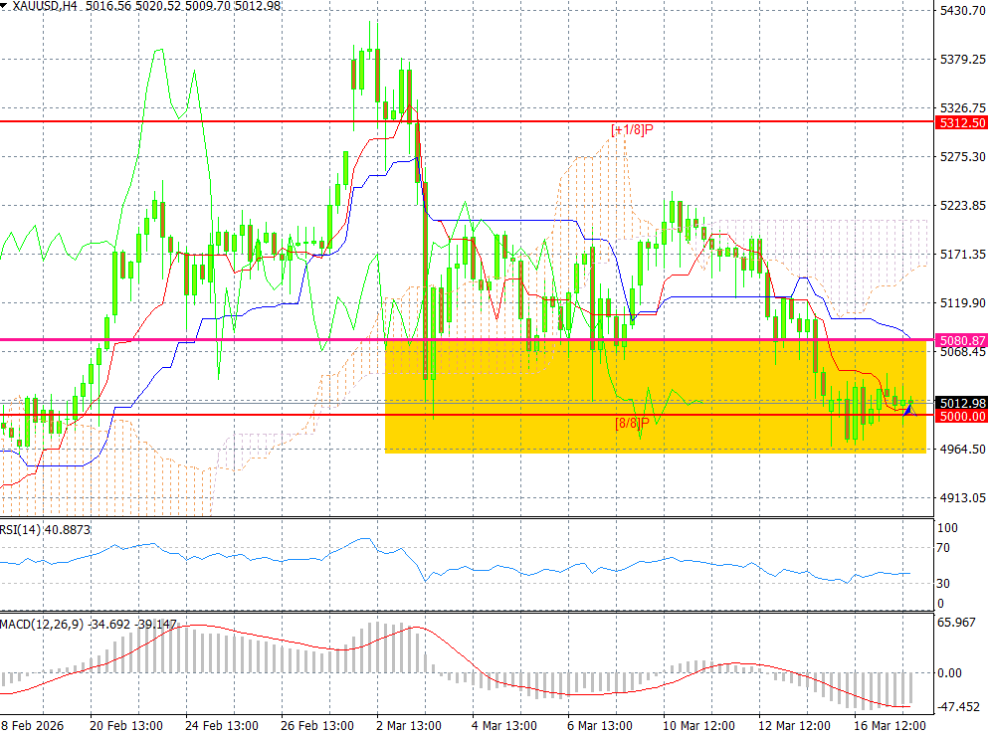Click the 65.967 value on the MACD scale
Viewport: 988px width, 736px height.
[956, 623]
